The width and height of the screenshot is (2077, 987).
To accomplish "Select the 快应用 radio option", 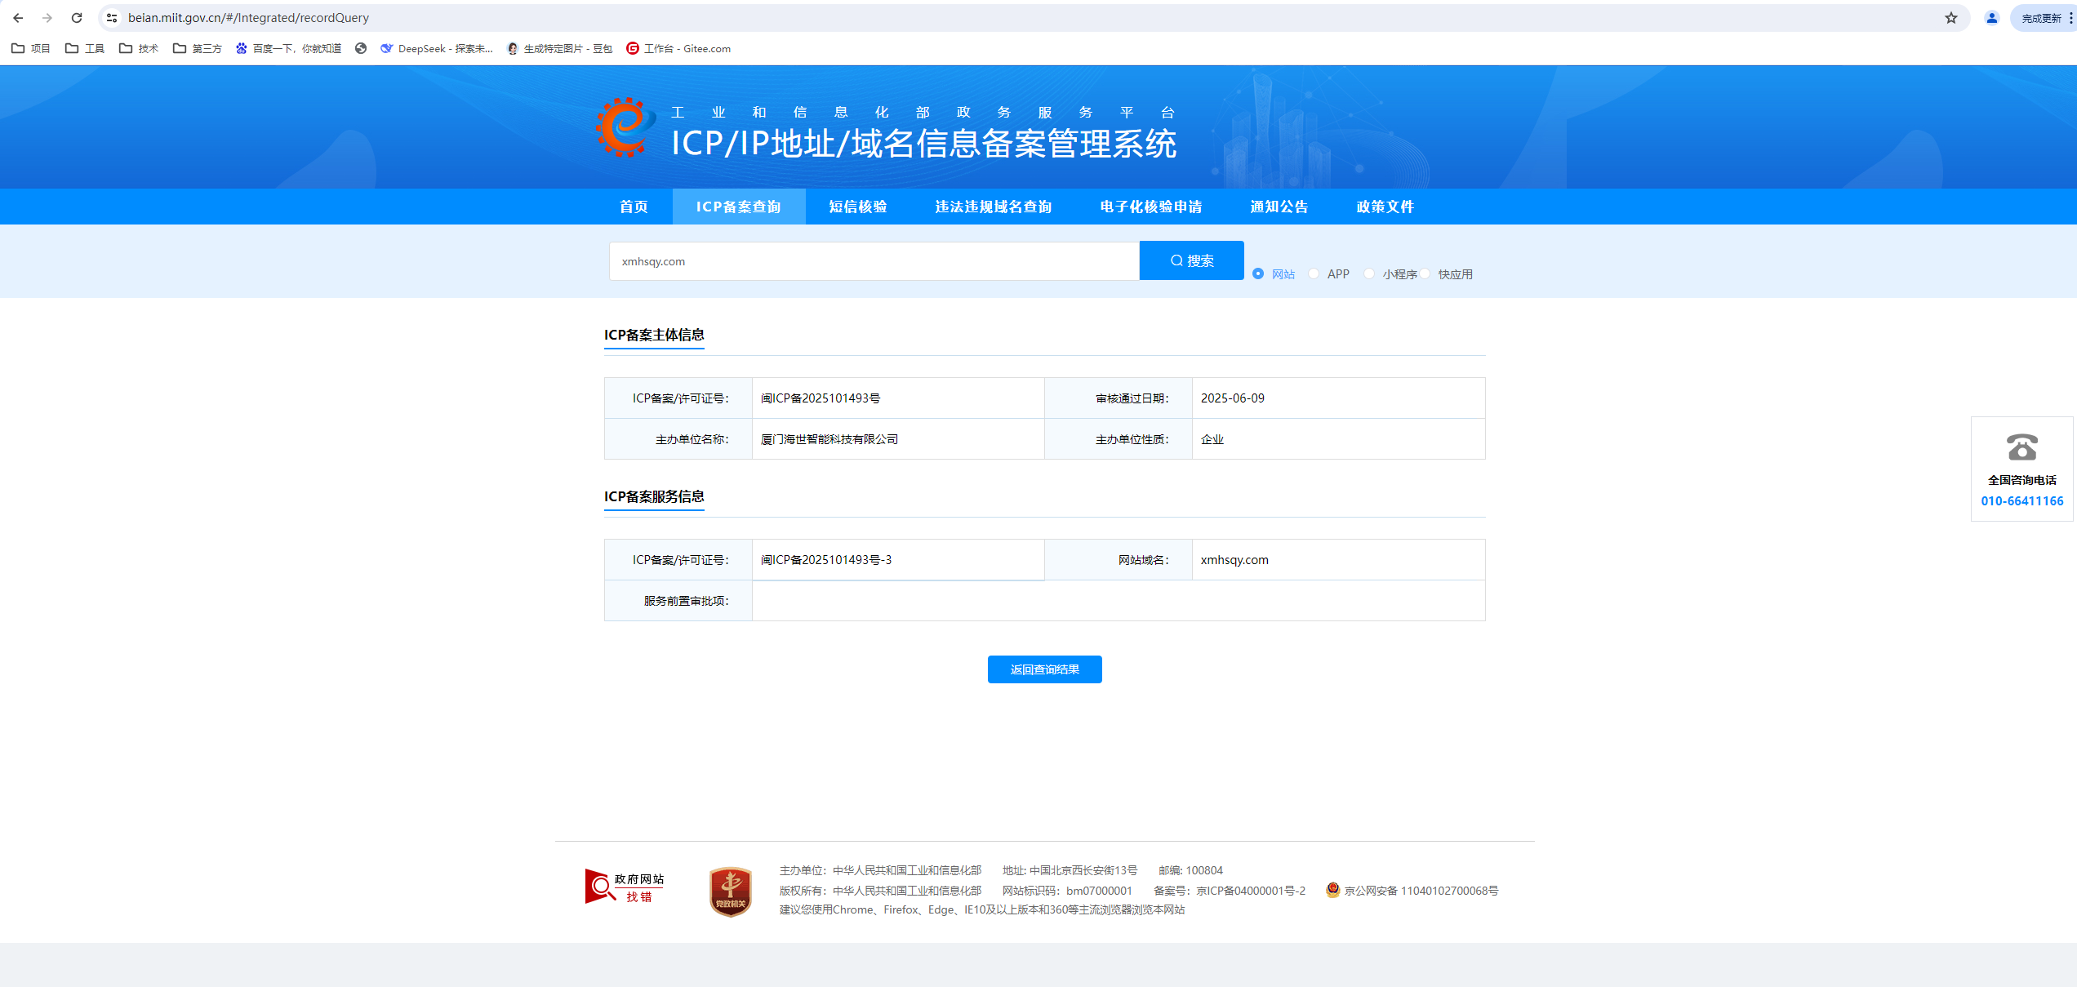I will pos(1425,273).
